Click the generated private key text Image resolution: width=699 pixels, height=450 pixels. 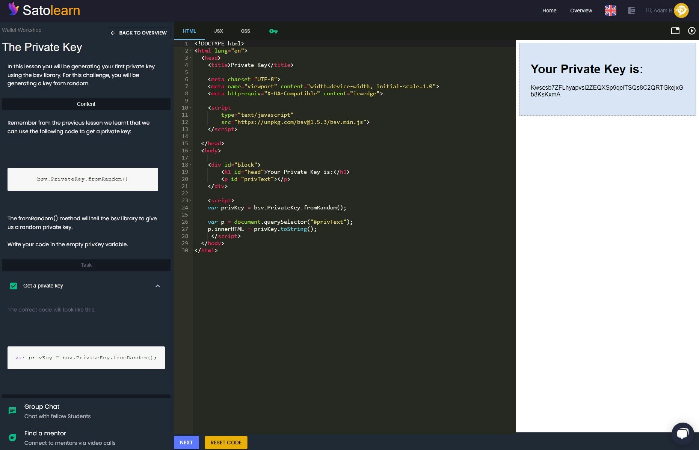tap(607, 91)
